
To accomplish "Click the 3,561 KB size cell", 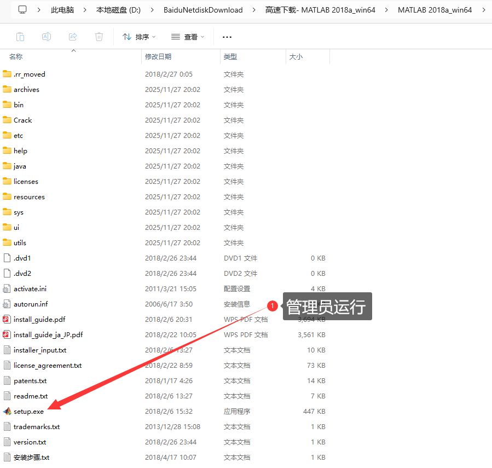I will (x=311, y=334).
